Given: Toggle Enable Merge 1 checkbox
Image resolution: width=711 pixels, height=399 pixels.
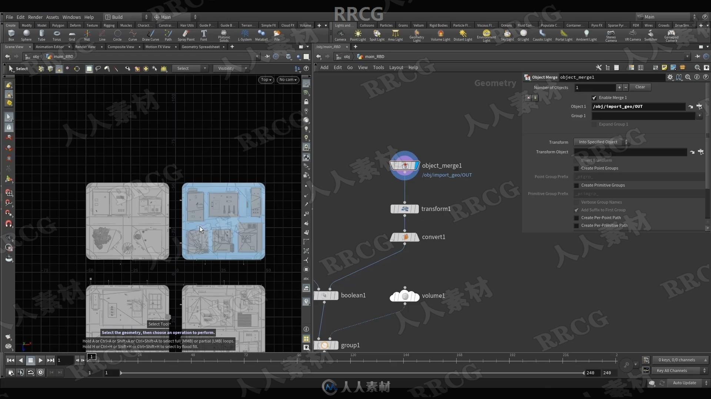Looking at the screenshot, I should tap(595, 98).
